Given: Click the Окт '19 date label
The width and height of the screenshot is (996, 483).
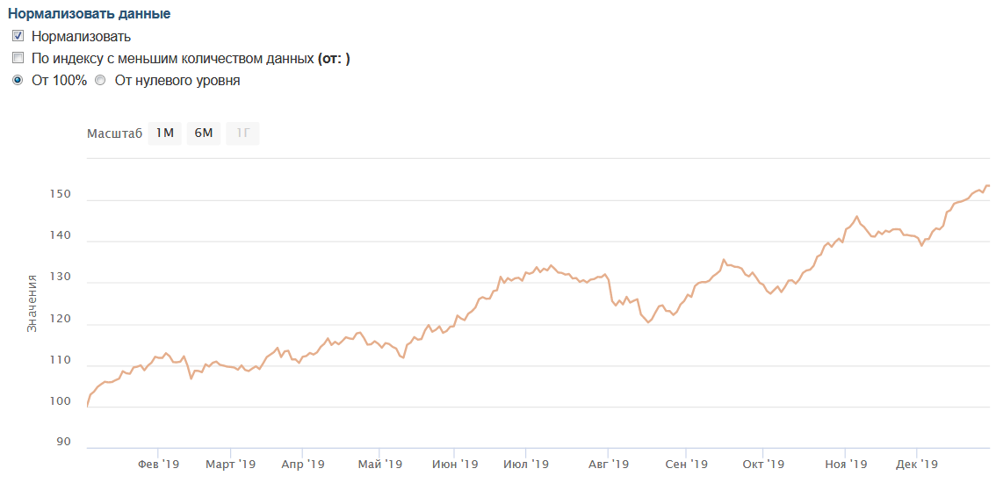Looking at the screenshot, I should pos(763,465).
